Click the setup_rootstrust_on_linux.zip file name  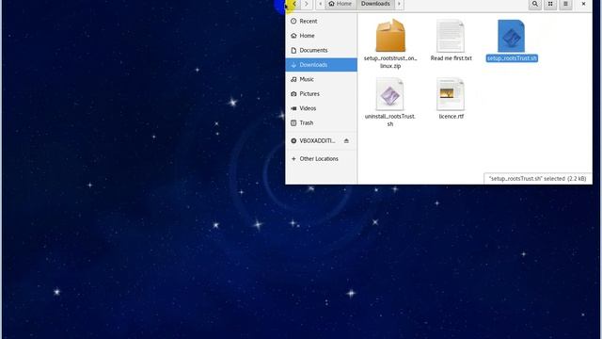pyautogui.click(x=390, y=62)
